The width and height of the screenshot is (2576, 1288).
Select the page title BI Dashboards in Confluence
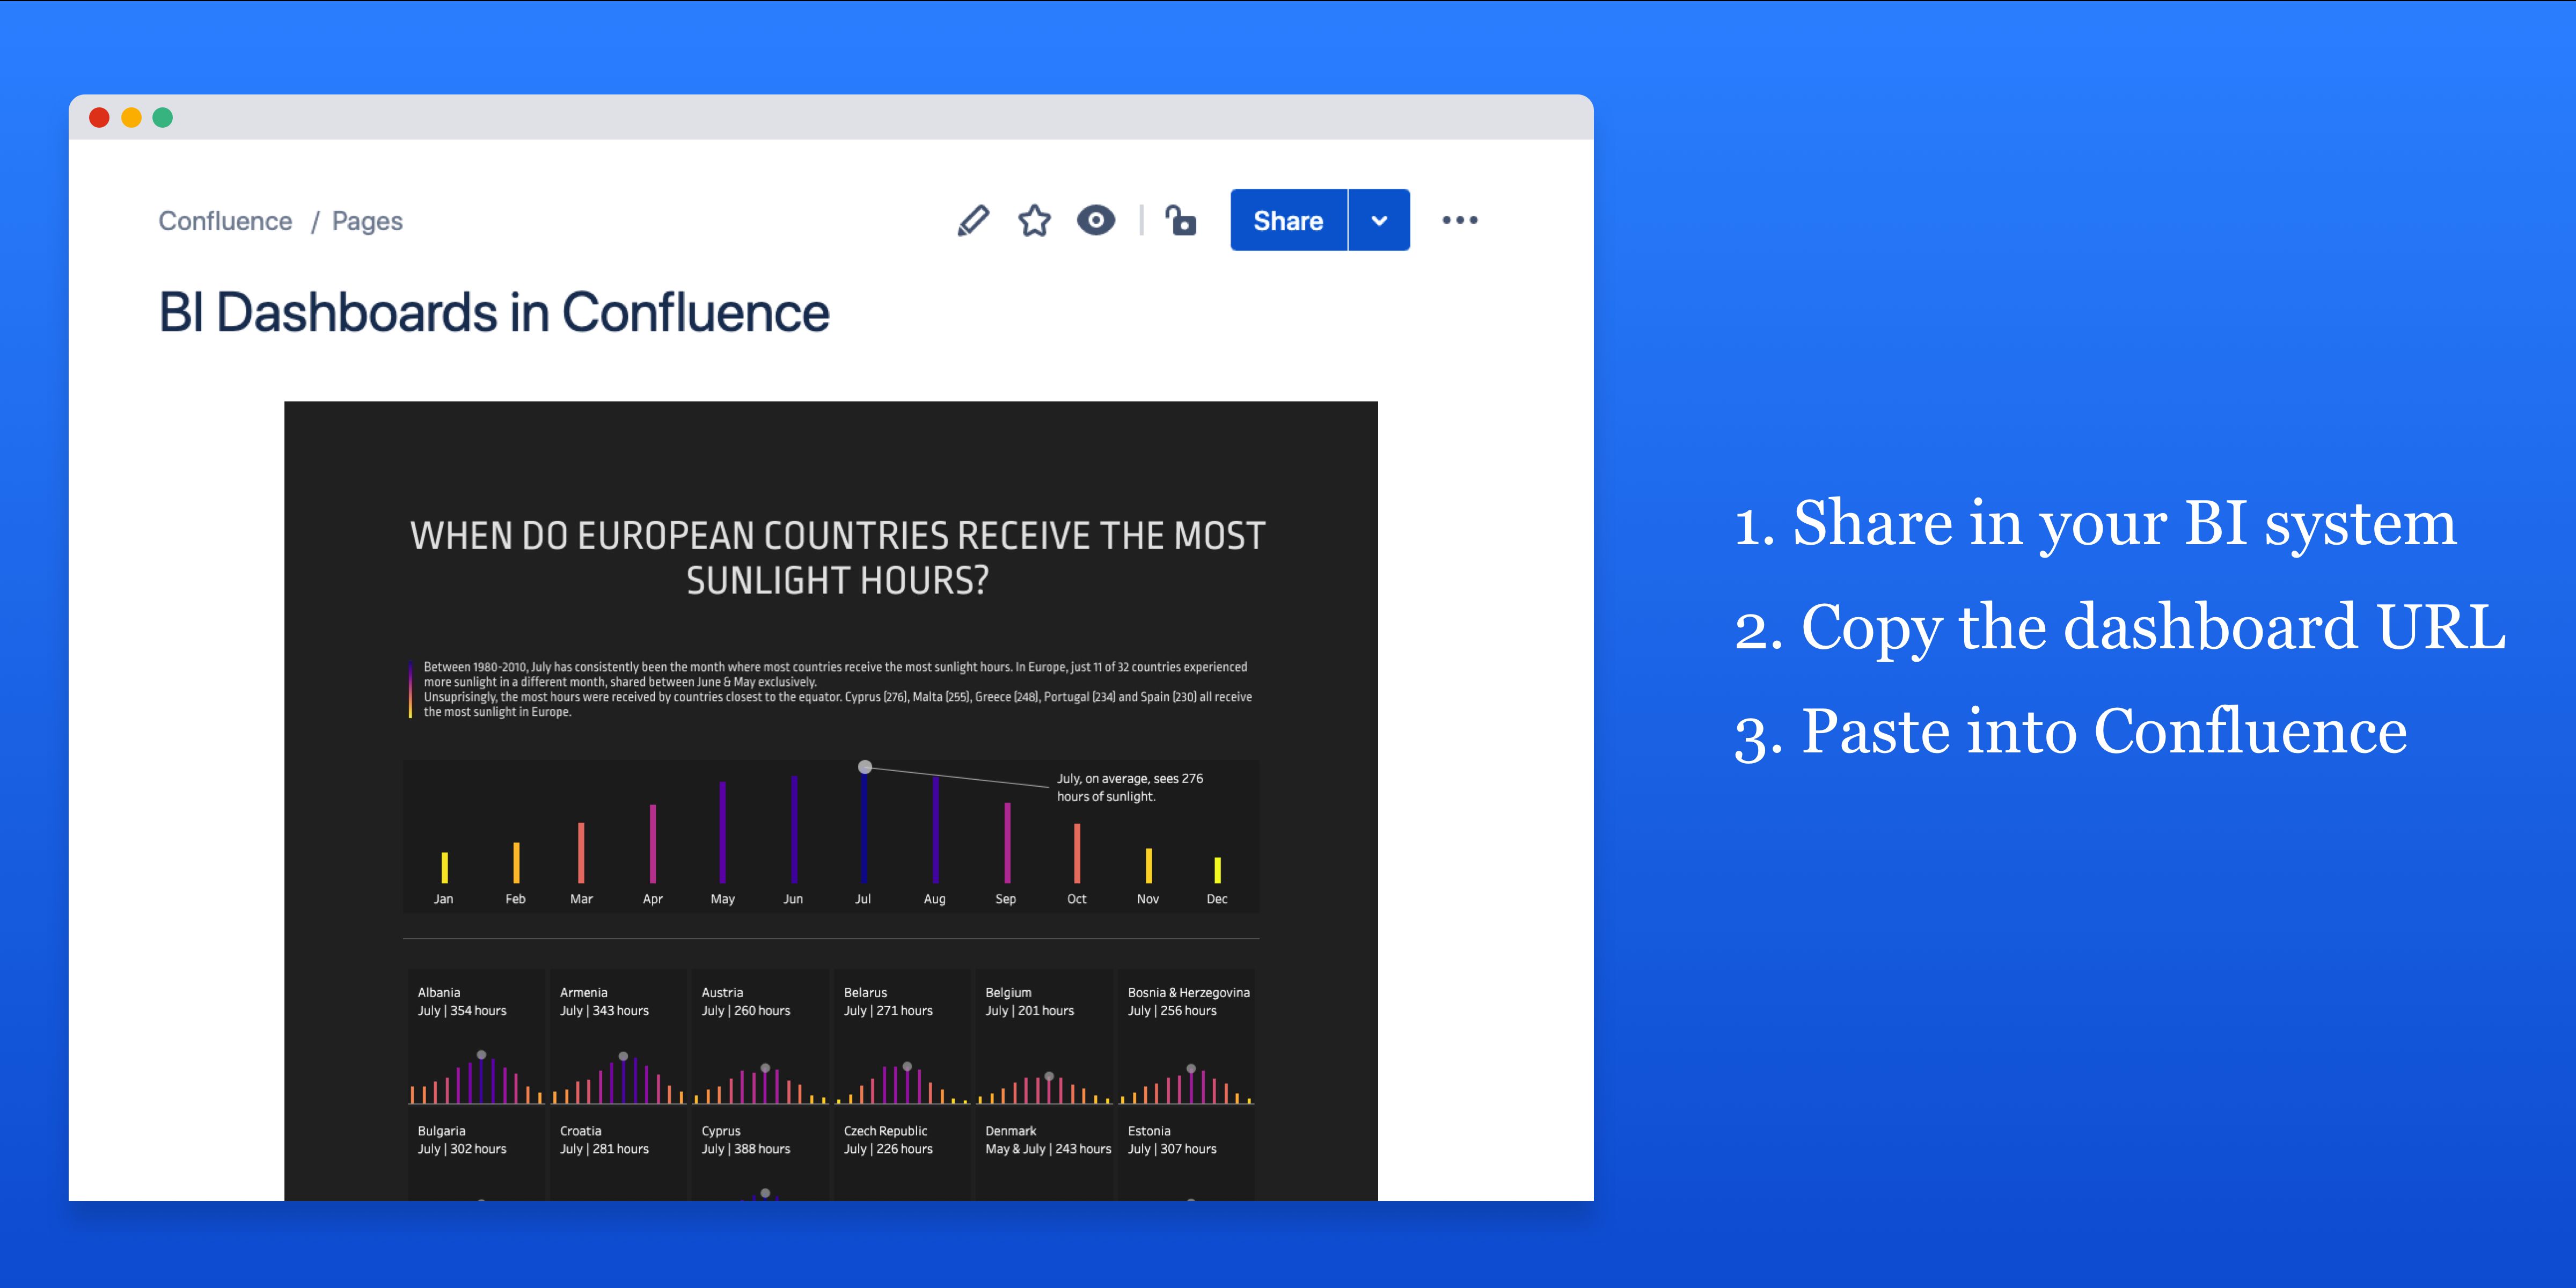coord(493,312)
